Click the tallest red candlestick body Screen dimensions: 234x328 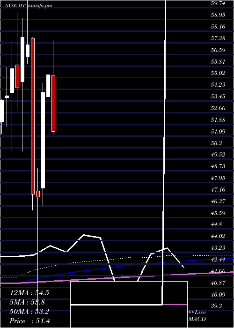tap(33, 116)
